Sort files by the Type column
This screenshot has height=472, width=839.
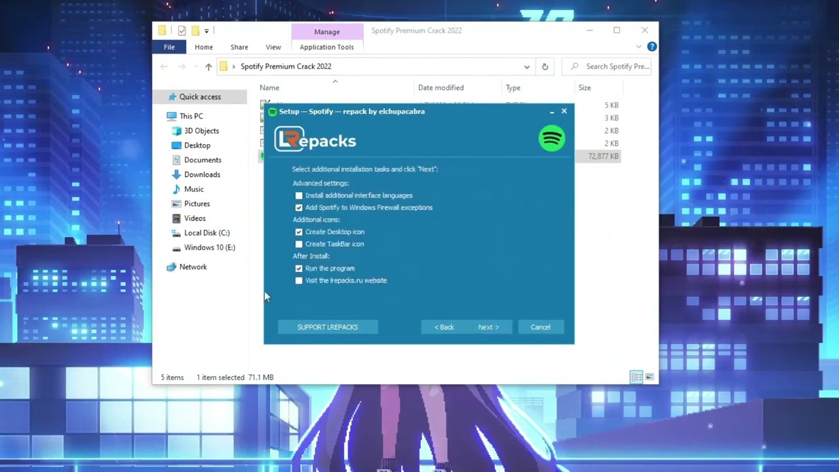[x=513, y=88]
